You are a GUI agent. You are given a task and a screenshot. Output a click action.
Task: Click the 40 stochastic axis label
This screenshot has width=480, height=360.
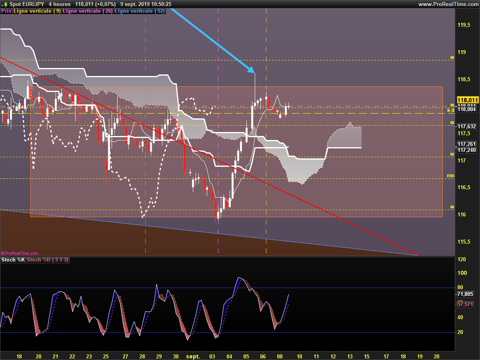[x=460, y=318]
